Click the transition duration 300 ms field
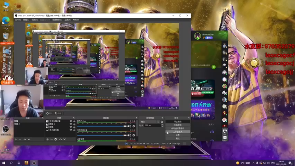Screen dimensions: 295x166 click(152, 125)
